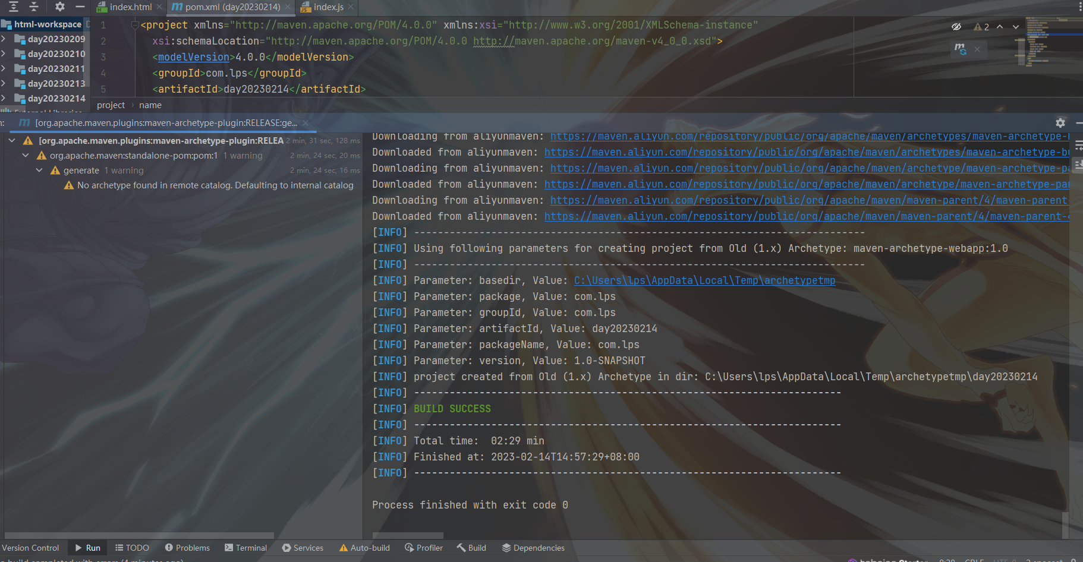
Task: Open project panel settings gear
Action: click(x=59, y=7)
